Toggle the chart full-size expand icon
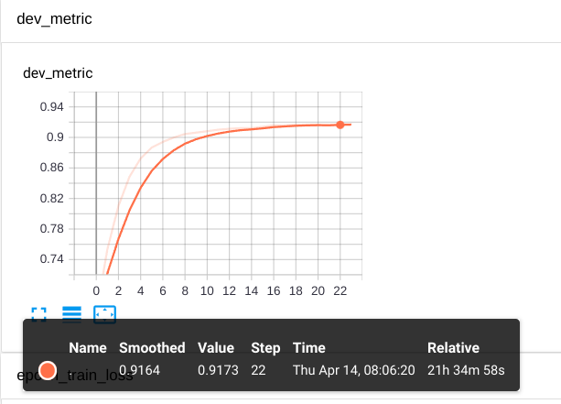 coord(38,314)
